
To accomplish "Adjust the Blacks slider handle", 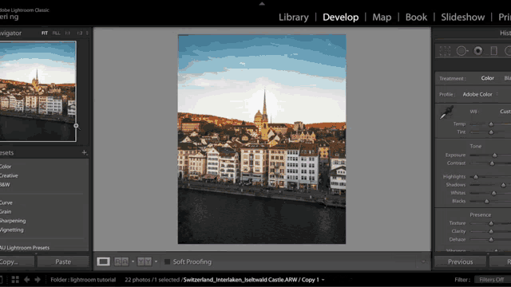I will tap(486, 202).
